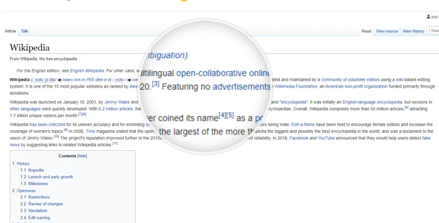The height and width of the screenshot is (223, 439).
Task: Go to the Edit warring subsection
Action: (39, 217)
